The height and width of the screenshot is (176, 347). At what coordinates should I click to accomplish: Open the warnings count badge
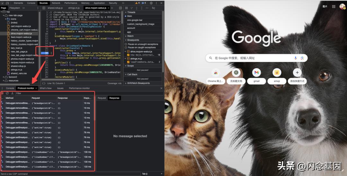click(138, 3)
